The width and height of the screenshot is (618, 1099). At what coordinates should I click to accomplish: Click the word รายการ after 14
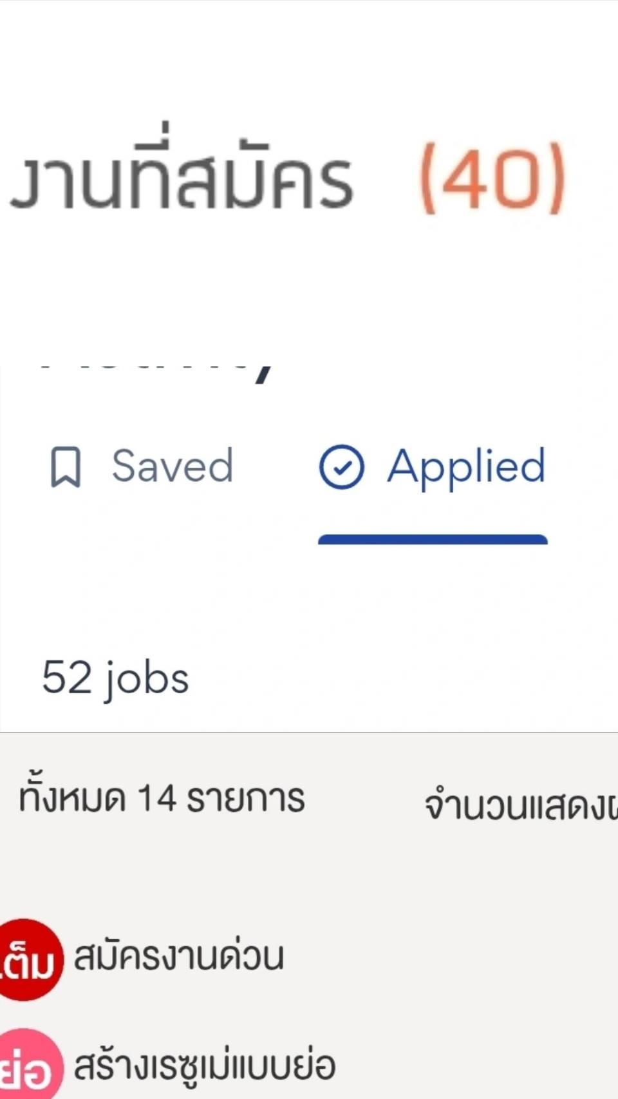[245, 799]
